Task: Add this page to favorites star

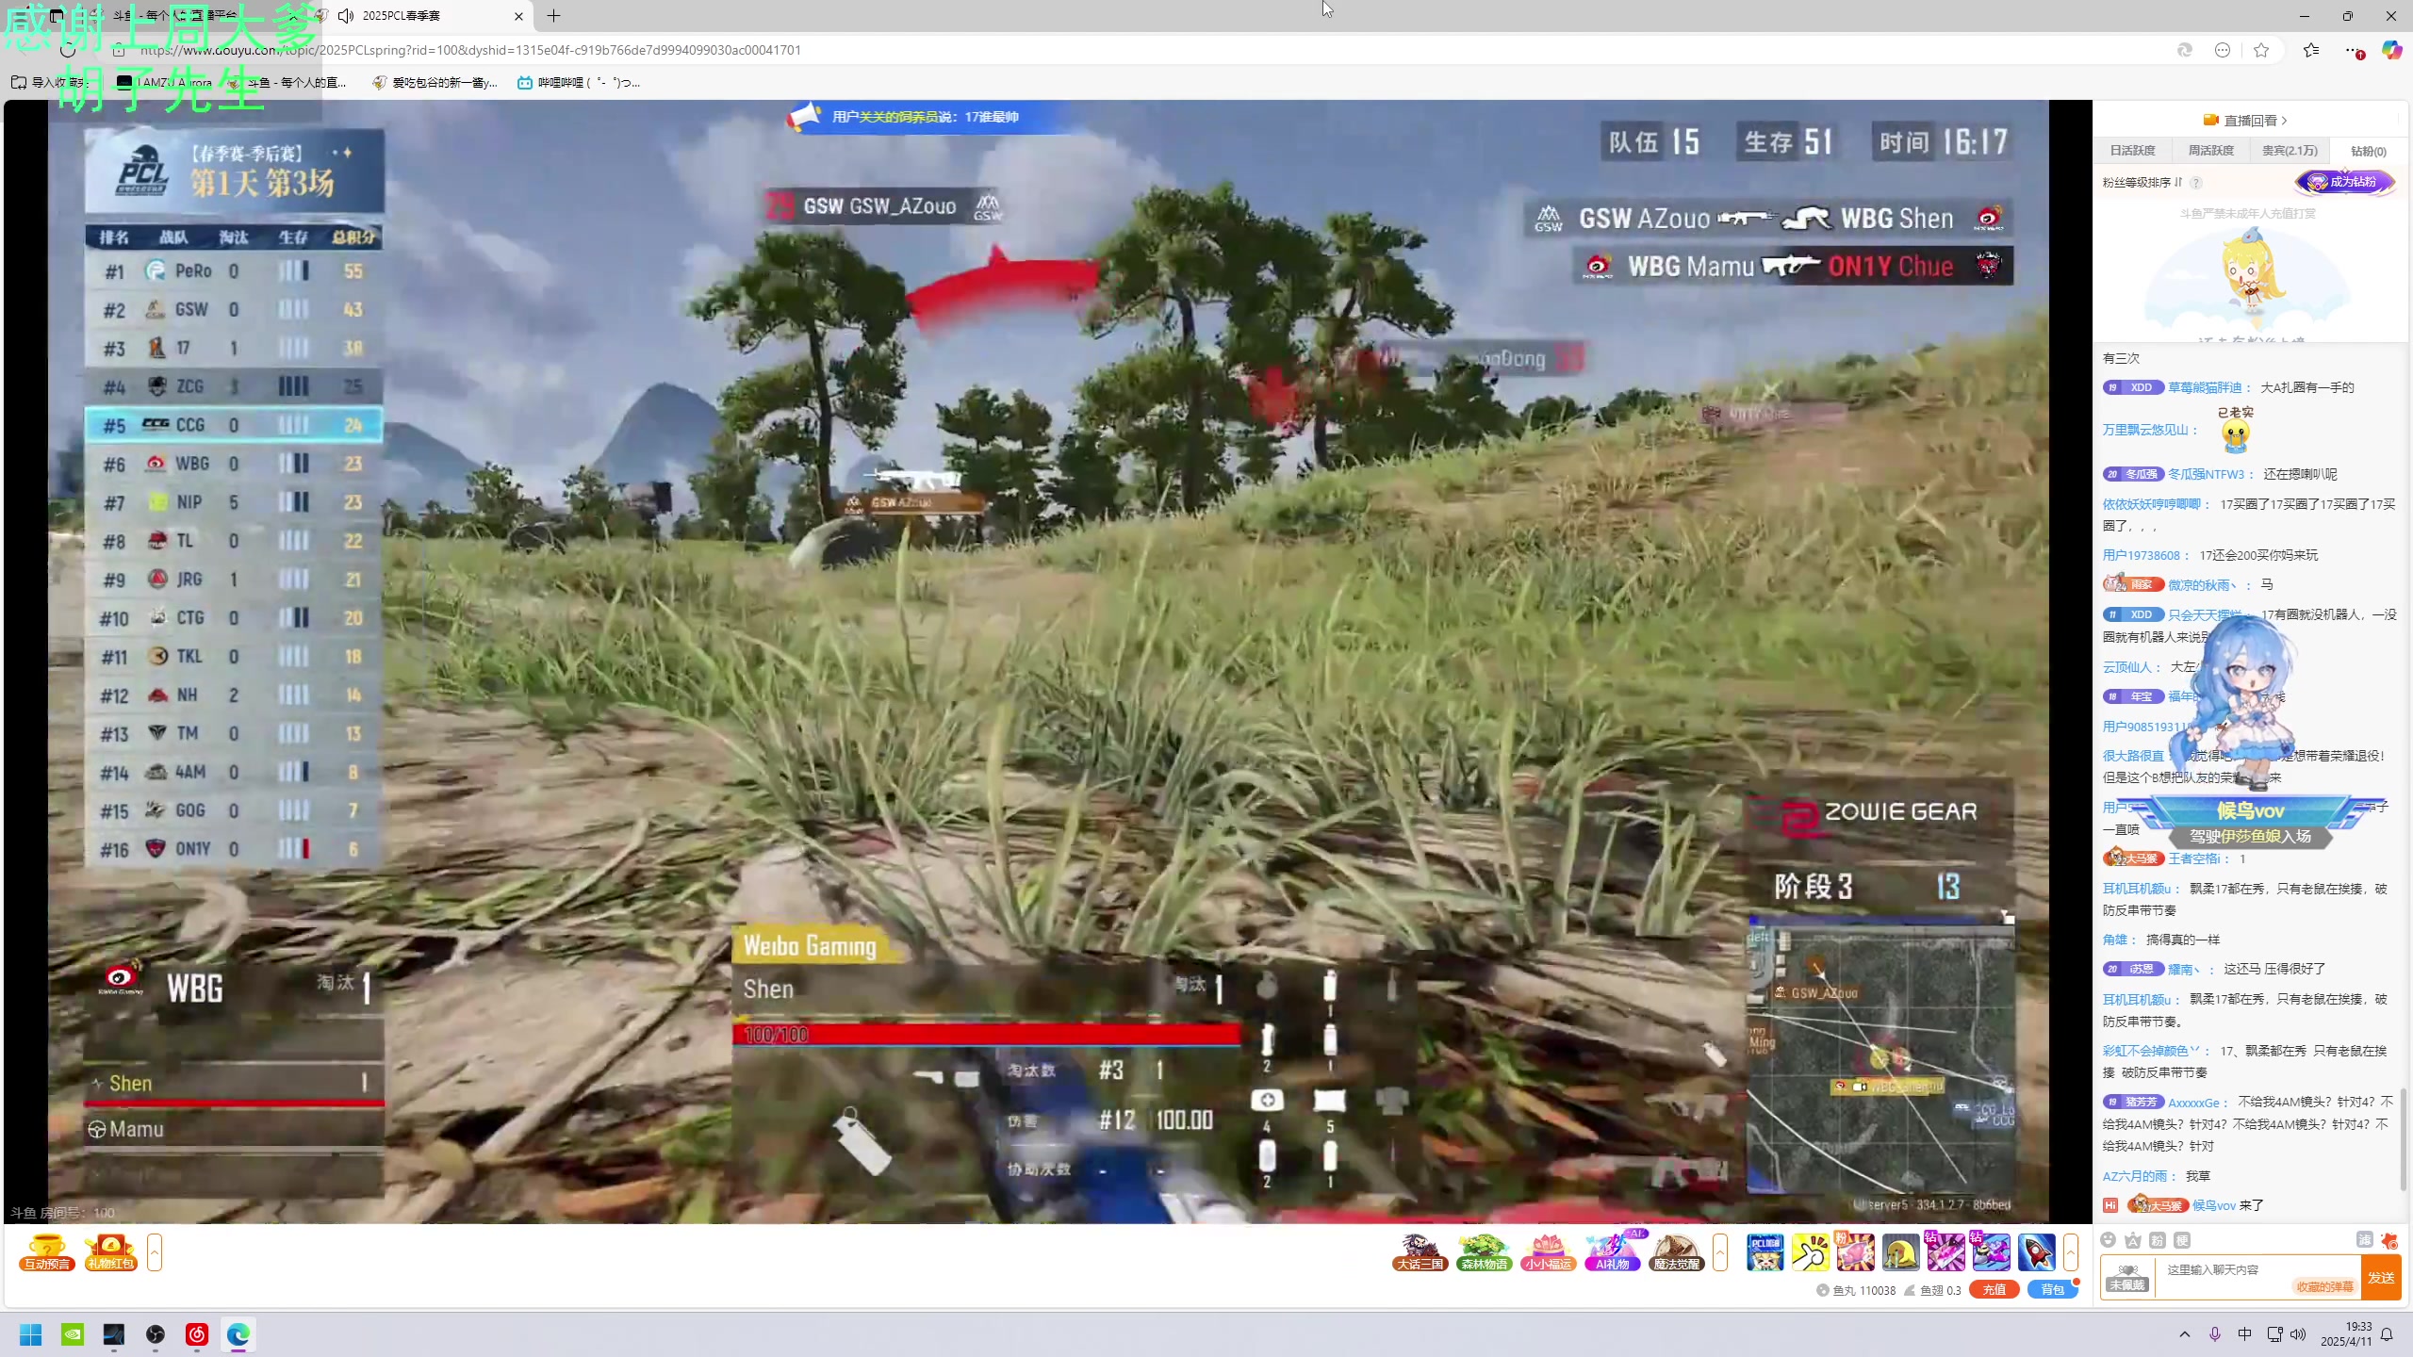Action: pyautogui.click(x=2261, y=50)
